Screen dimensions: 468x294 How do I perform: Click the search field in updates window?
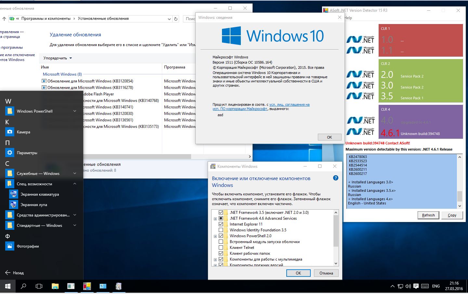click(189, 19)
